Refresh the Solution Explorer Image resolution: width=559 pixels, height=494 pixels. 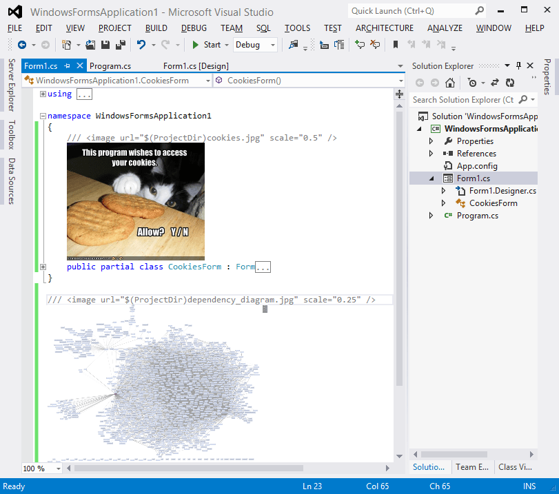click(x=510, y=83)
